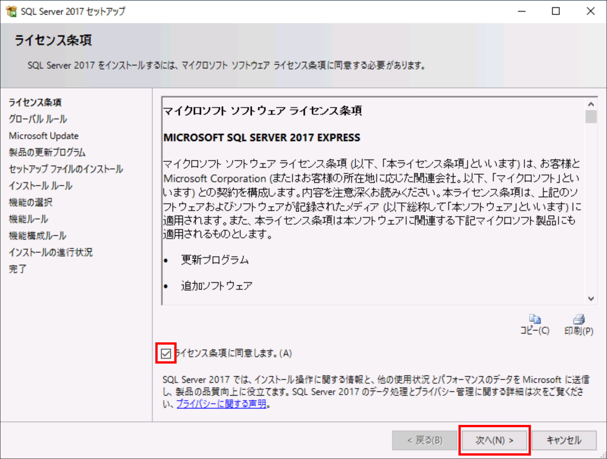Image resolution: width=607 pixels, height=459 pixels.
Task: Maximize the SQL Server 2017 setup window
Action: (x=556, y=11)
